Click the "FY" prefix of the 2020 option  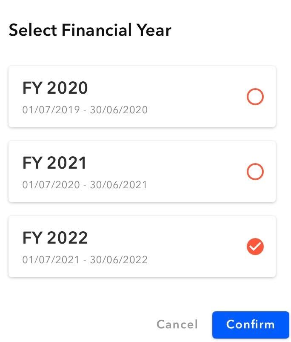32,88
